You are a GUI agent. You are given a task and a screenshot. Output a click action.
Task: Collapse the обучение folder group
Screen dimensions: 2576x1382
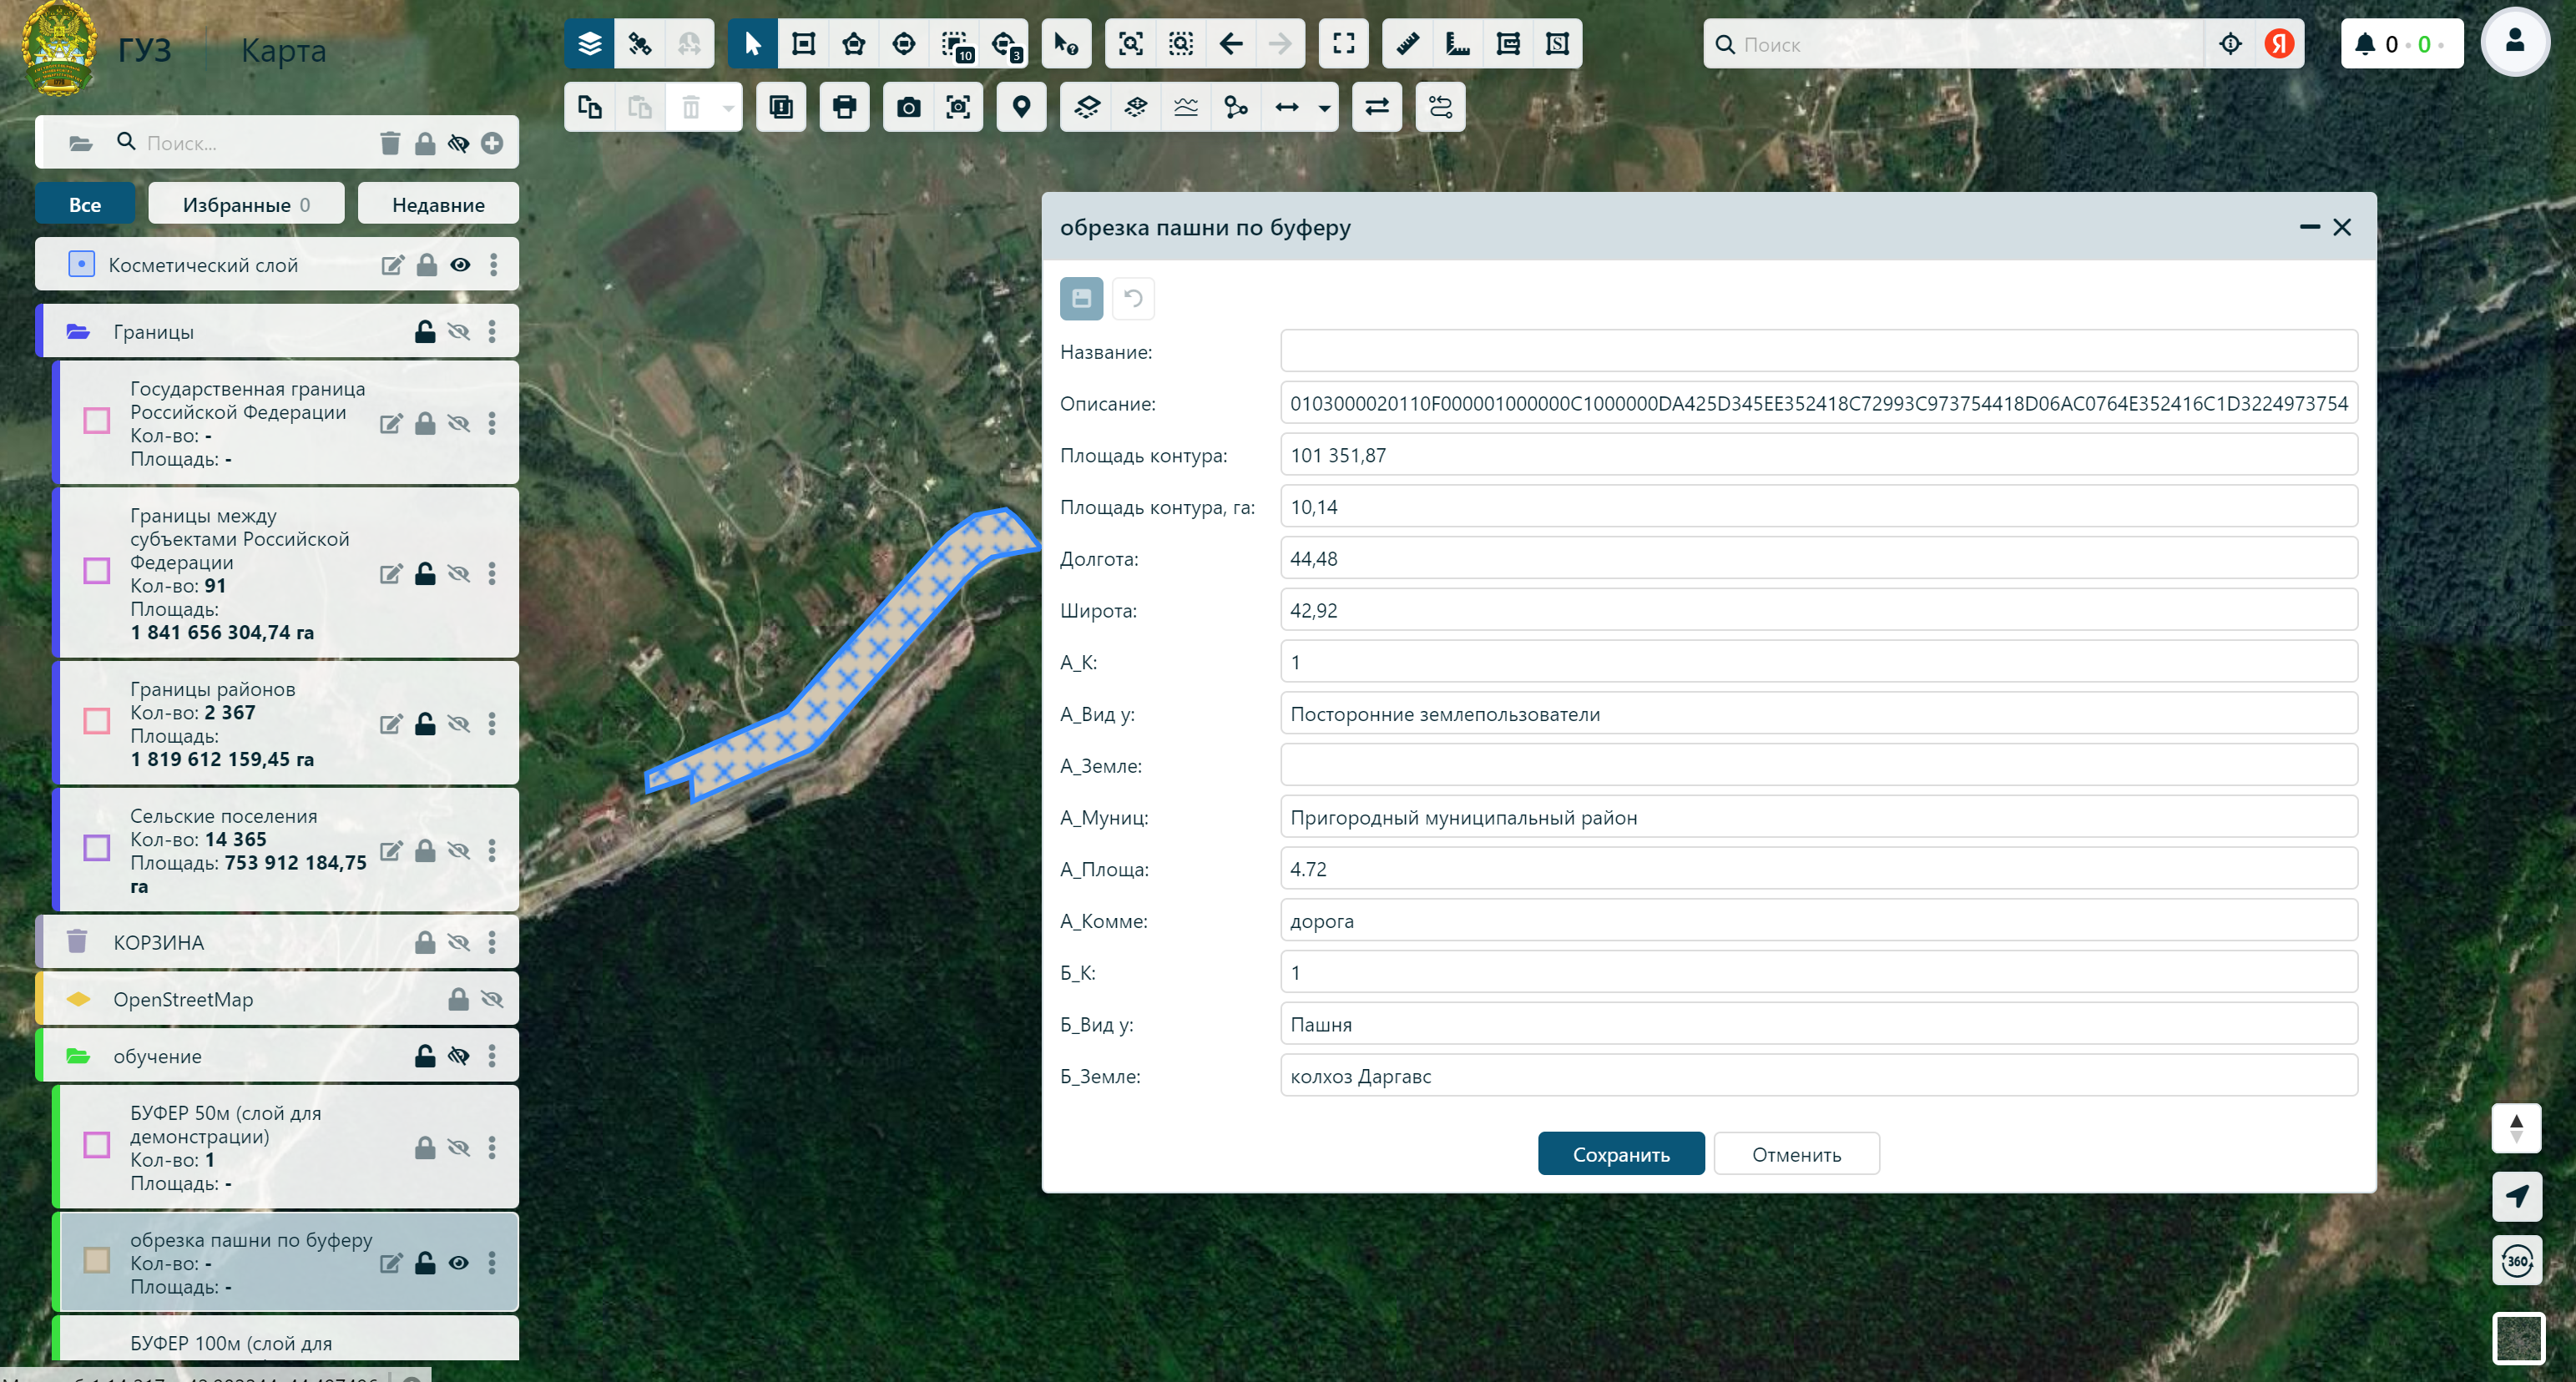coord(78,1056)
